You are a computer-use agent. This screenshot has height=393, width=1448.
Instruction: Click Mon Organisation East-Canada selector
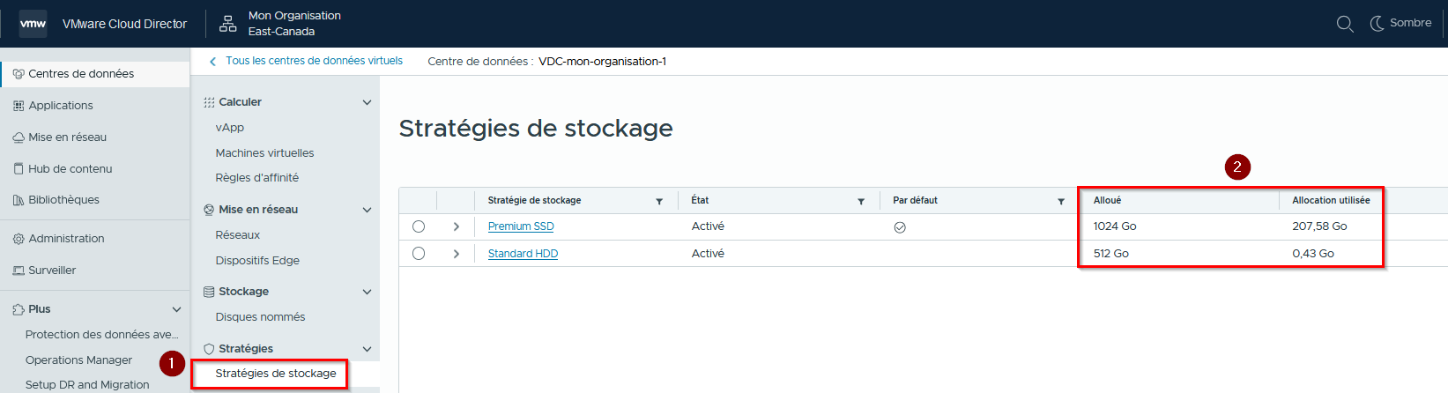pos(294,24)
